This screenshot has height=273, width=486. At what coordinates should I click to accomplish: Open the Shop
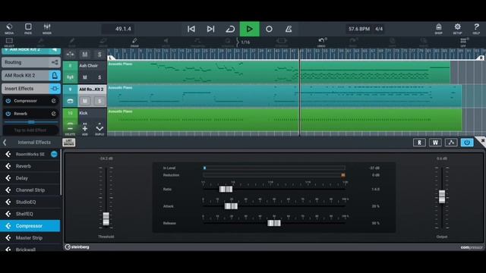(439, 29)
